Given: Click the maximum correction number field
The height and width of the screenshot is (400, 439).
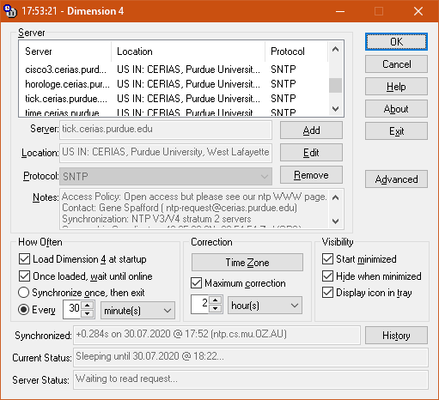Looking at the screenshot, I should click(x=200, y=304).
